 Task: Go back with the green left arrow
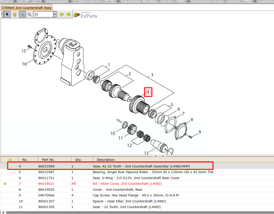(x=61, y=14)
